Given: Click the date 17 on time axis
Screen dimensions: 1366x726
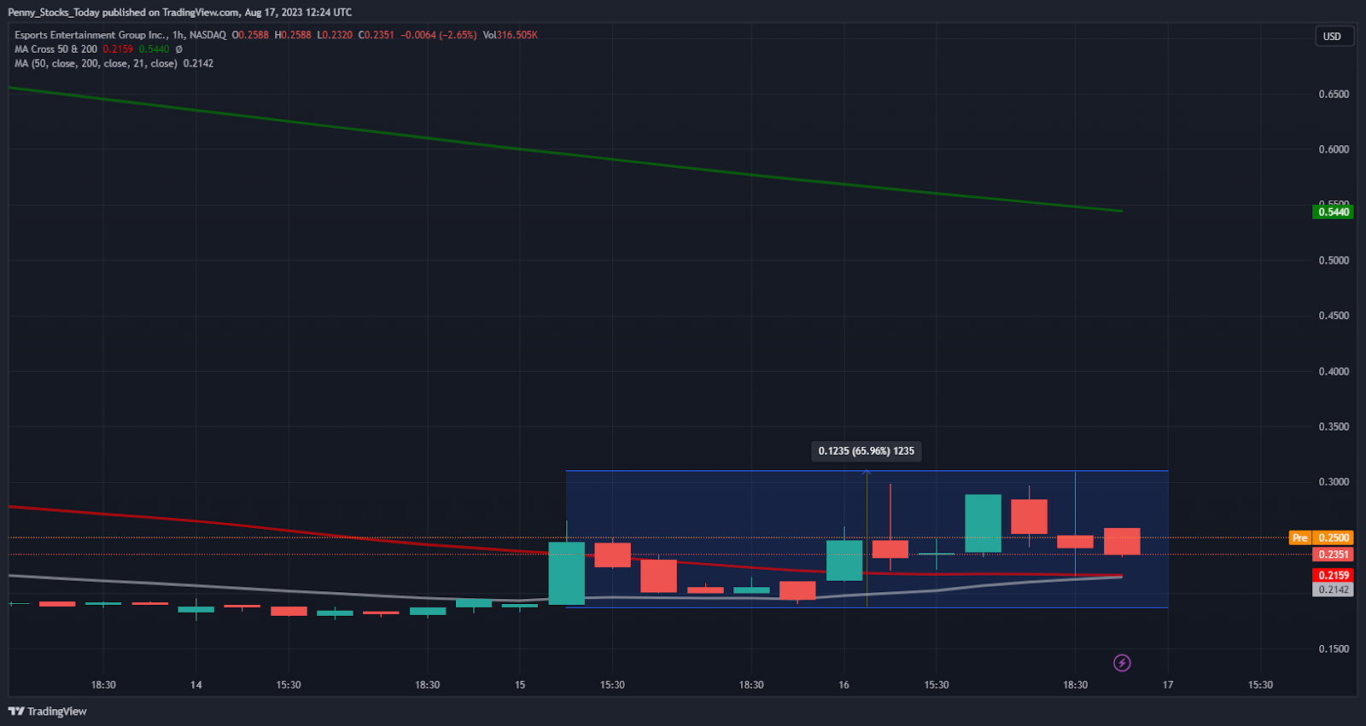Looking at the screenshot, I should pyautogui.click(x=1168, y=685).
